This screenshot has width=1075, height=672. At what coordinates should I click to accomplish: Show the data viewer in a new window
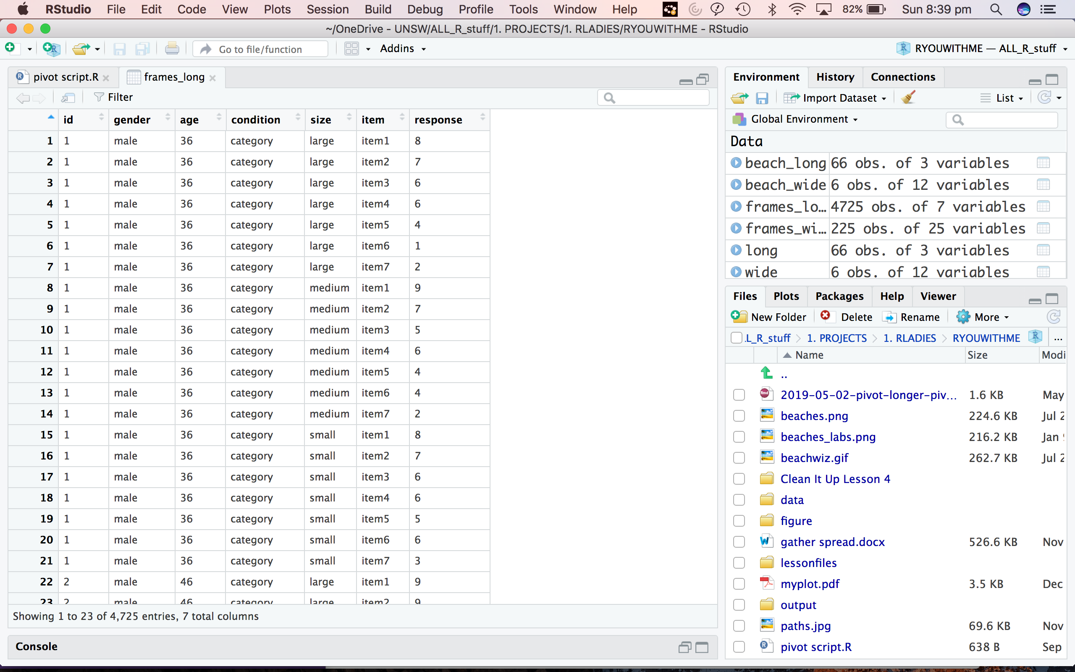pos(68,97)
